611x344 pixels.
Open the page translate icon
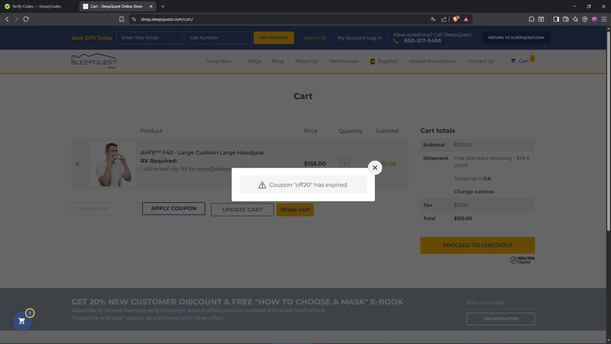coord(433,19)
